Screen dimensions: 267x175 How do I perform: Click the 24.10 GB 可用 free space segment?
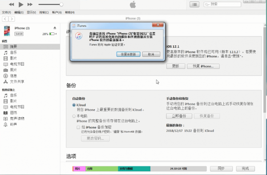point(178,169)
